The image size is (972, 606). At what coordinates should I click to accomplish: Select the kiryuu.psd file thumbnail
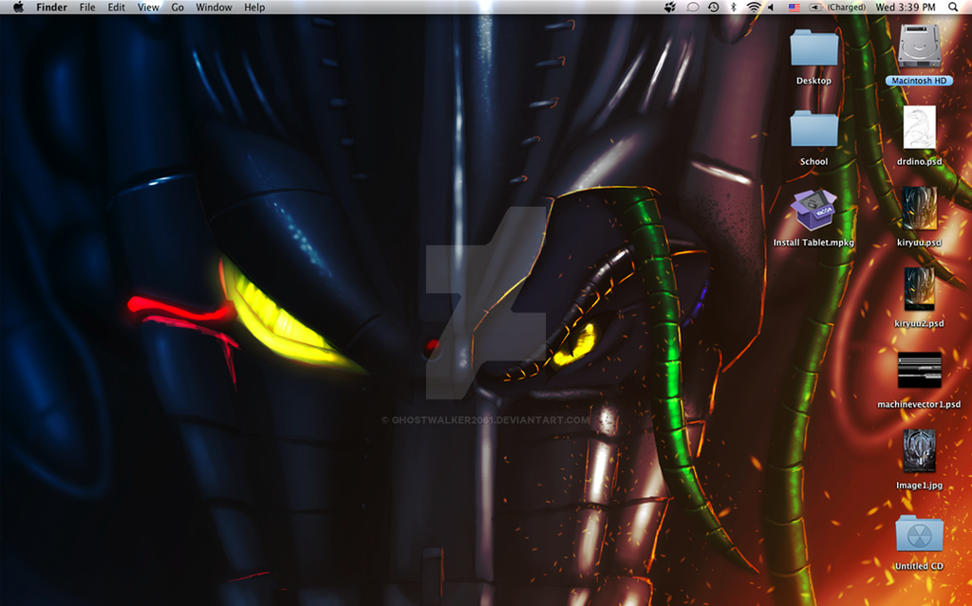click(919, 209)
